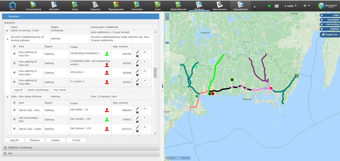Show map for reg. nummer 603780 row
The height and width of the screenshot is (161, 340).
pos(138,56)
